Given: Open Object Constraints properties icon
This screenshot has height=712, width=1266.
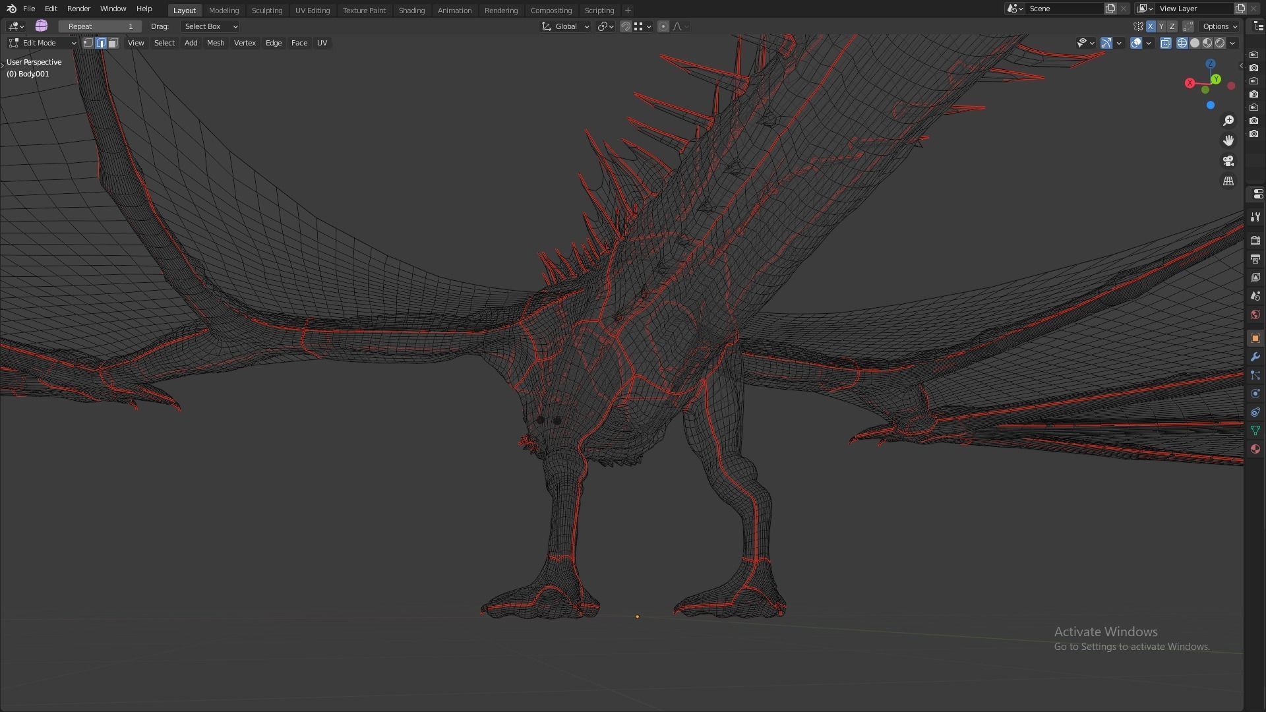Looking at the screenshot, I should (x=1255, y=412).
